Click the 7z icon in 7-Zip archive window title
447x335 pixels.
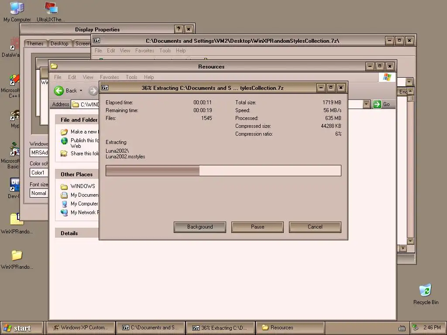click(96, 41)
